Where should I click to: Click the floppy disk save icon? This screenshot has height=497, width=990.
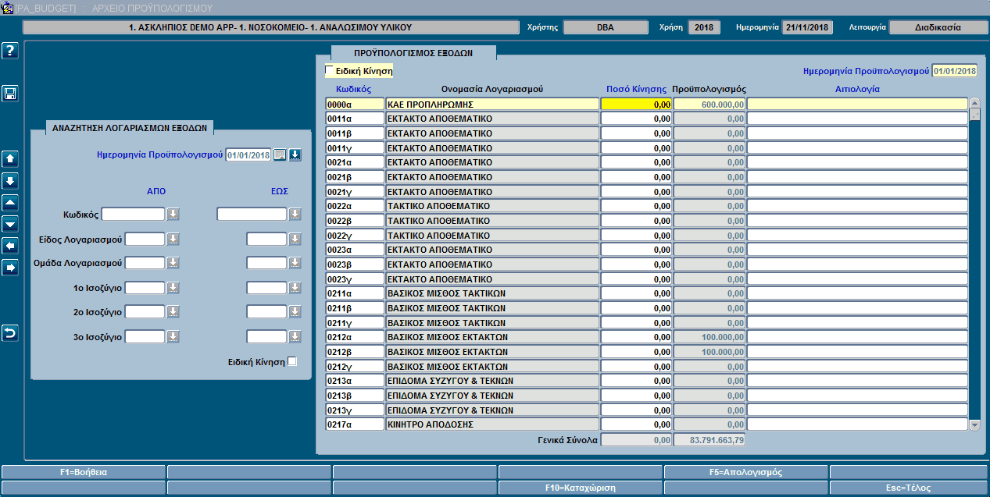[x=10, y=94]
